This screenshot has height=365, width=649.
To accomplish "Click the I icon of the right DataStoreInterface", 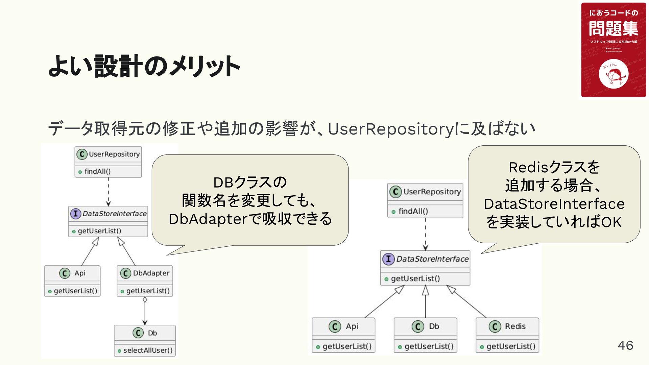I will [388, 259].
